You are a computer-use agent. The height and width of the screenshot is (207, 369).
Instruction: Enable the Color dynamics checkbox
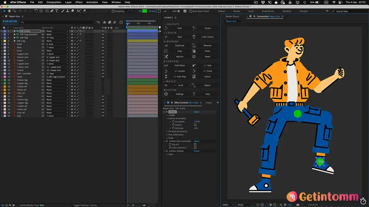[195, 148]
